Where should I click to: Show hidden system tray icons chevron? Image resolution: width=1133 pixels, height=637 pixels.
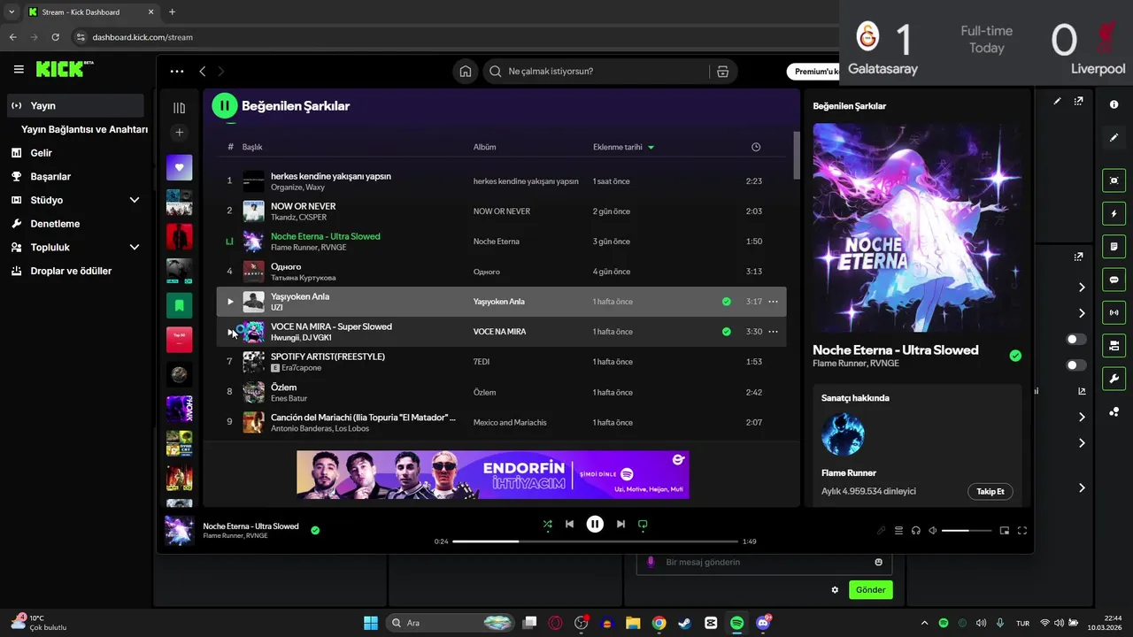tap(924, 623)
